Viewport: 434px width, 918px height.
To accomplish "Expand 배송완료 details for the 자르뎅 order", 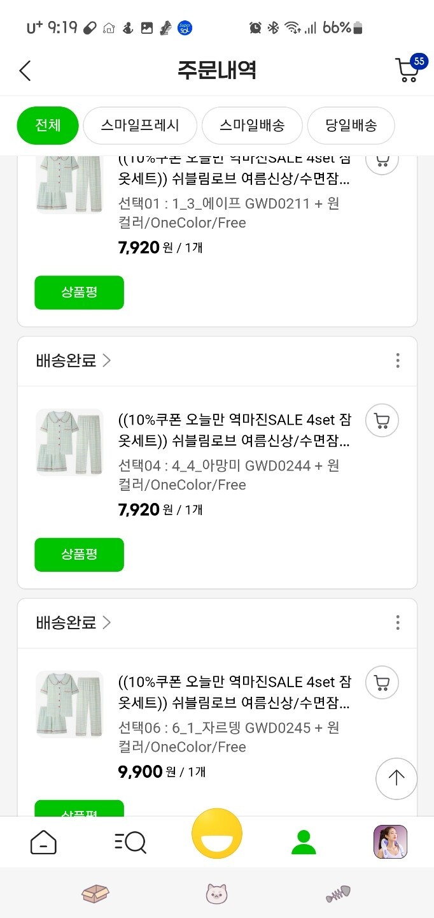I will click(74, 622).
